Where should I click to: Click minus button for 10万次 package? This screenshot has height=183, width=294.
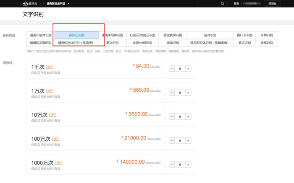(172, 117)
